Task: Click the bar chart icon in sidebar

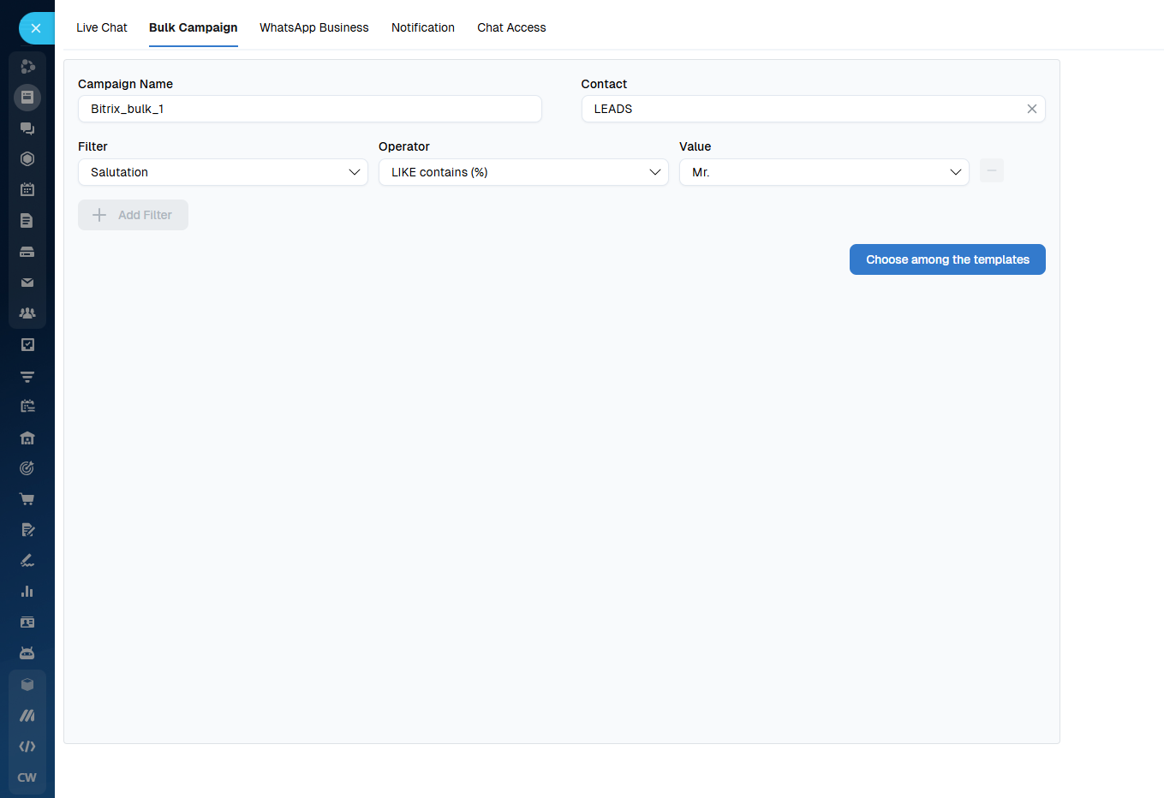Action: point(27,592)
